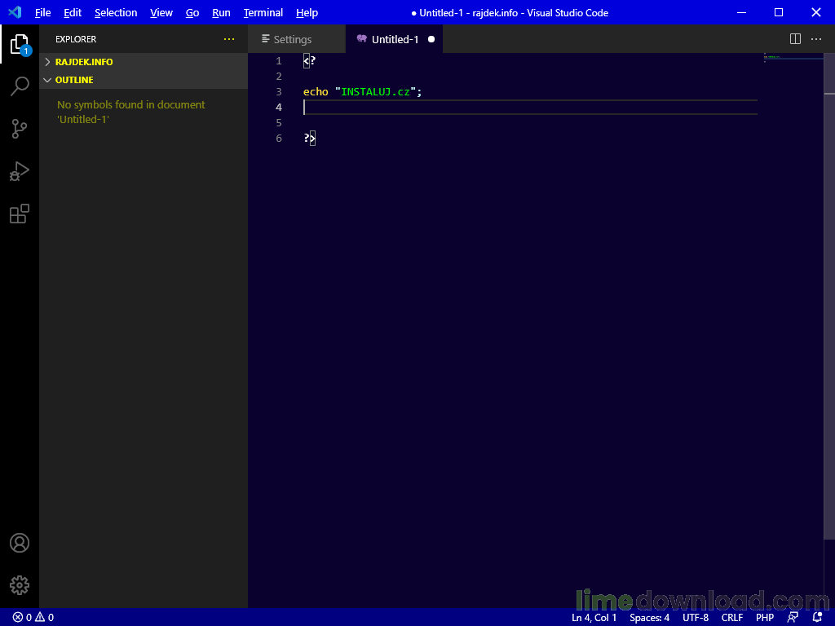Select the Untitled-1 editor tab
835x626 pixels.
pyautogui.click(x=395, y=39)
